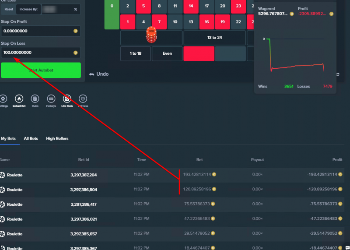350x250 pixels.
Task: Click the coin icon next to -47.22366483 profit
Action: (340, 218)
